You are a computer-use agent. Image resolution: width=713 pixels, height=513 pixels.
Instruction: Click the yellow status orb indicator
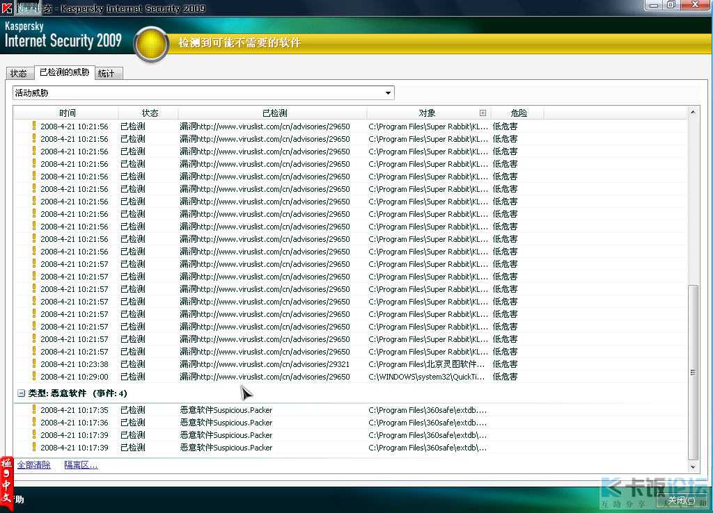pyautogui.click(x=151, y=44)
